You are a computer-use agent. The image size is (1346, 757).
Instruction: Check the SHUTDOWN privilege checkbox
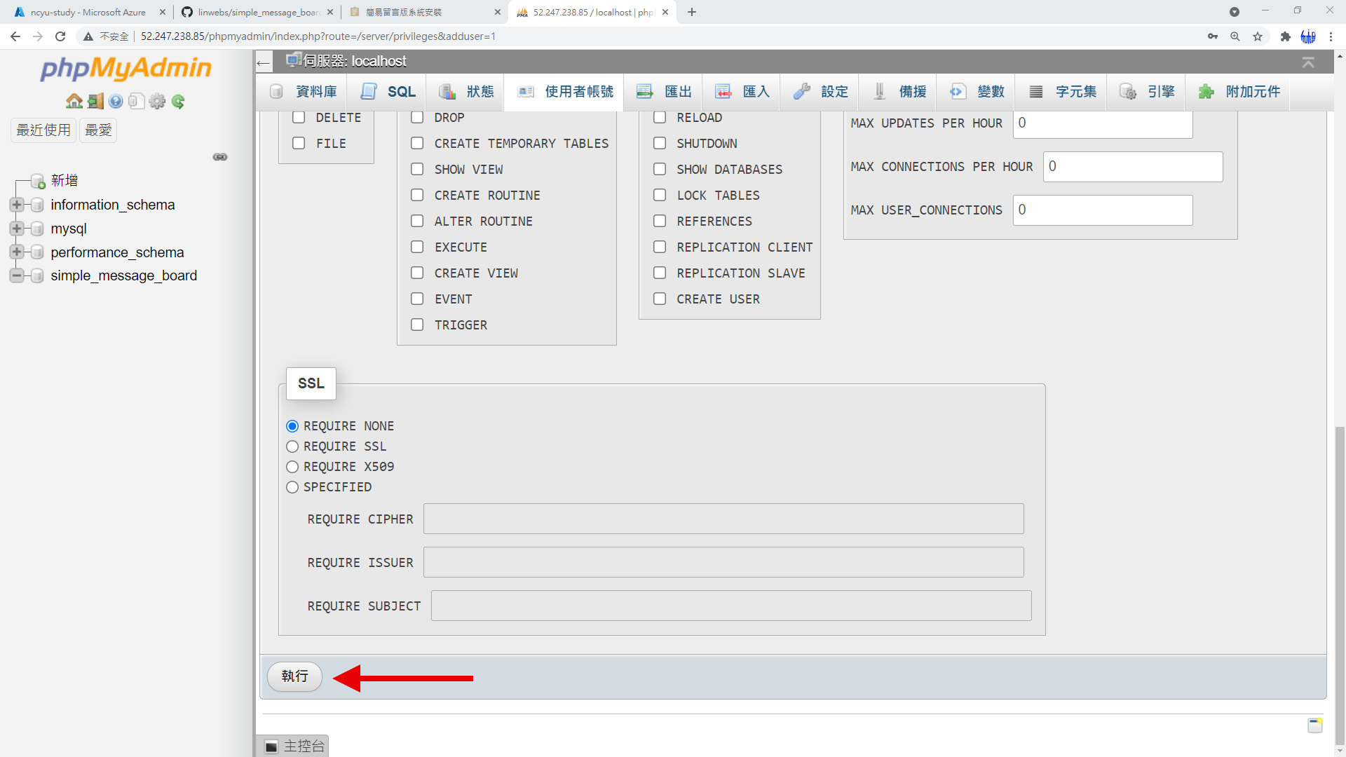[660, 144]
